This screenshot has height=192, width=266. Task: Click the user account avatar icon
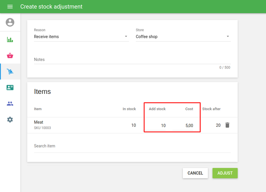tap(10, 22)
